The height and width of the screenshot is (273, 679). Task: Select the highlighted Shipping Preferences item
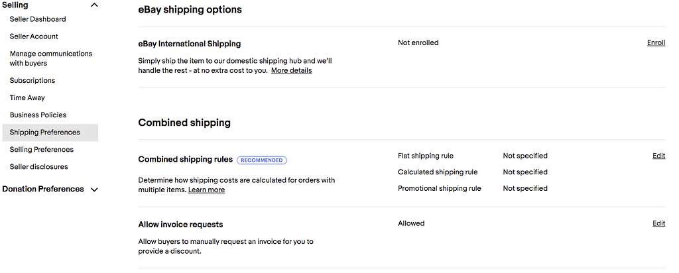[x=44, y=133]
